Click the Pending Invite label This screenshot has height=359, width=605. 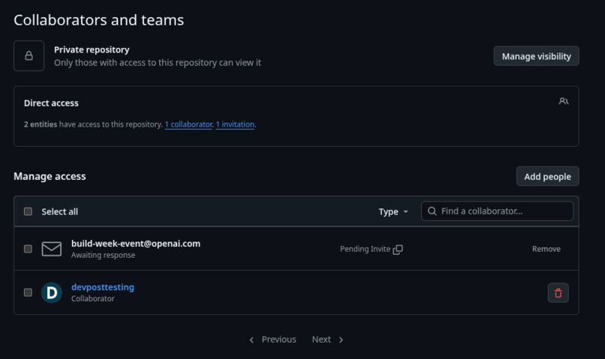(x=365, y=249)
